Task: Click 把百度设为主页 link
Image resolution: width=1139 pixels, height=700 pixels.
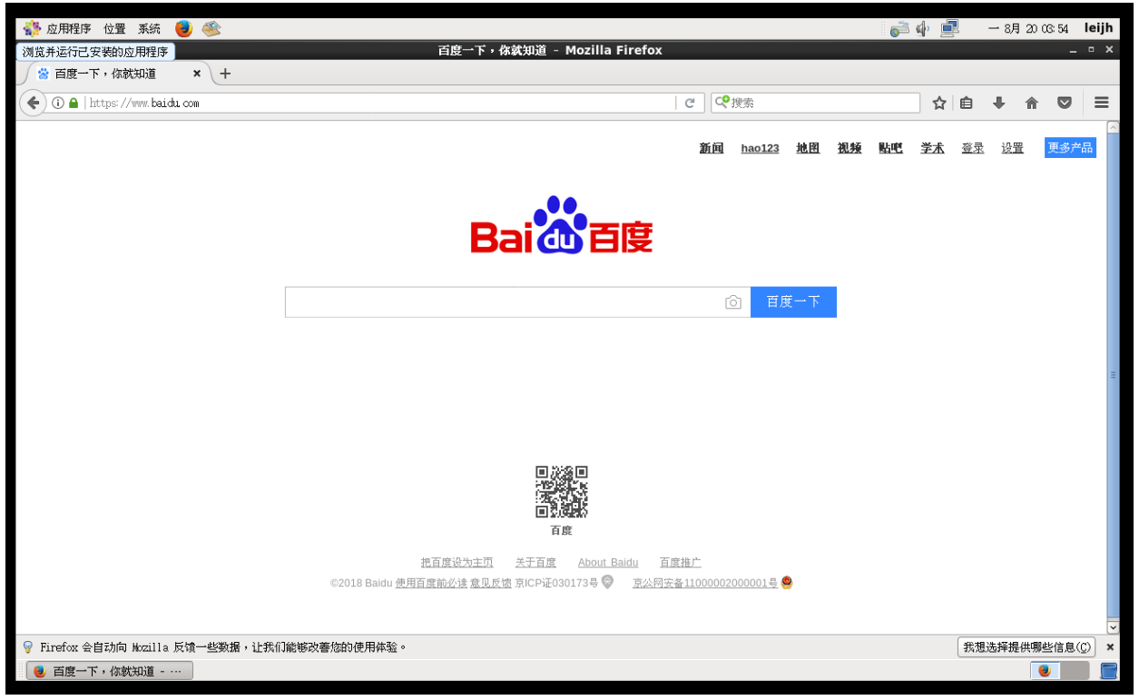Action: coord(457,563)
